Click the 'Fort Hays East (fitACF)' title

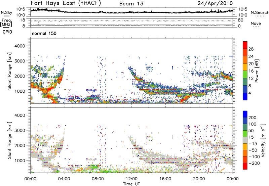[x=66, y=3]
